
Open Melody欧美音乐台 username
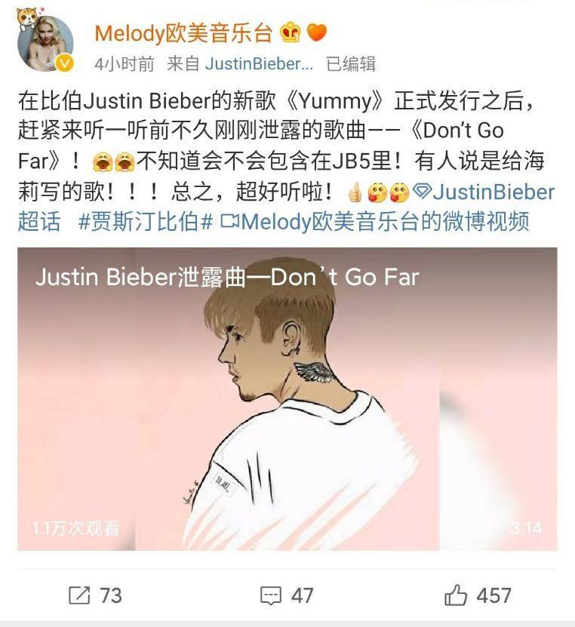[183, 32]
